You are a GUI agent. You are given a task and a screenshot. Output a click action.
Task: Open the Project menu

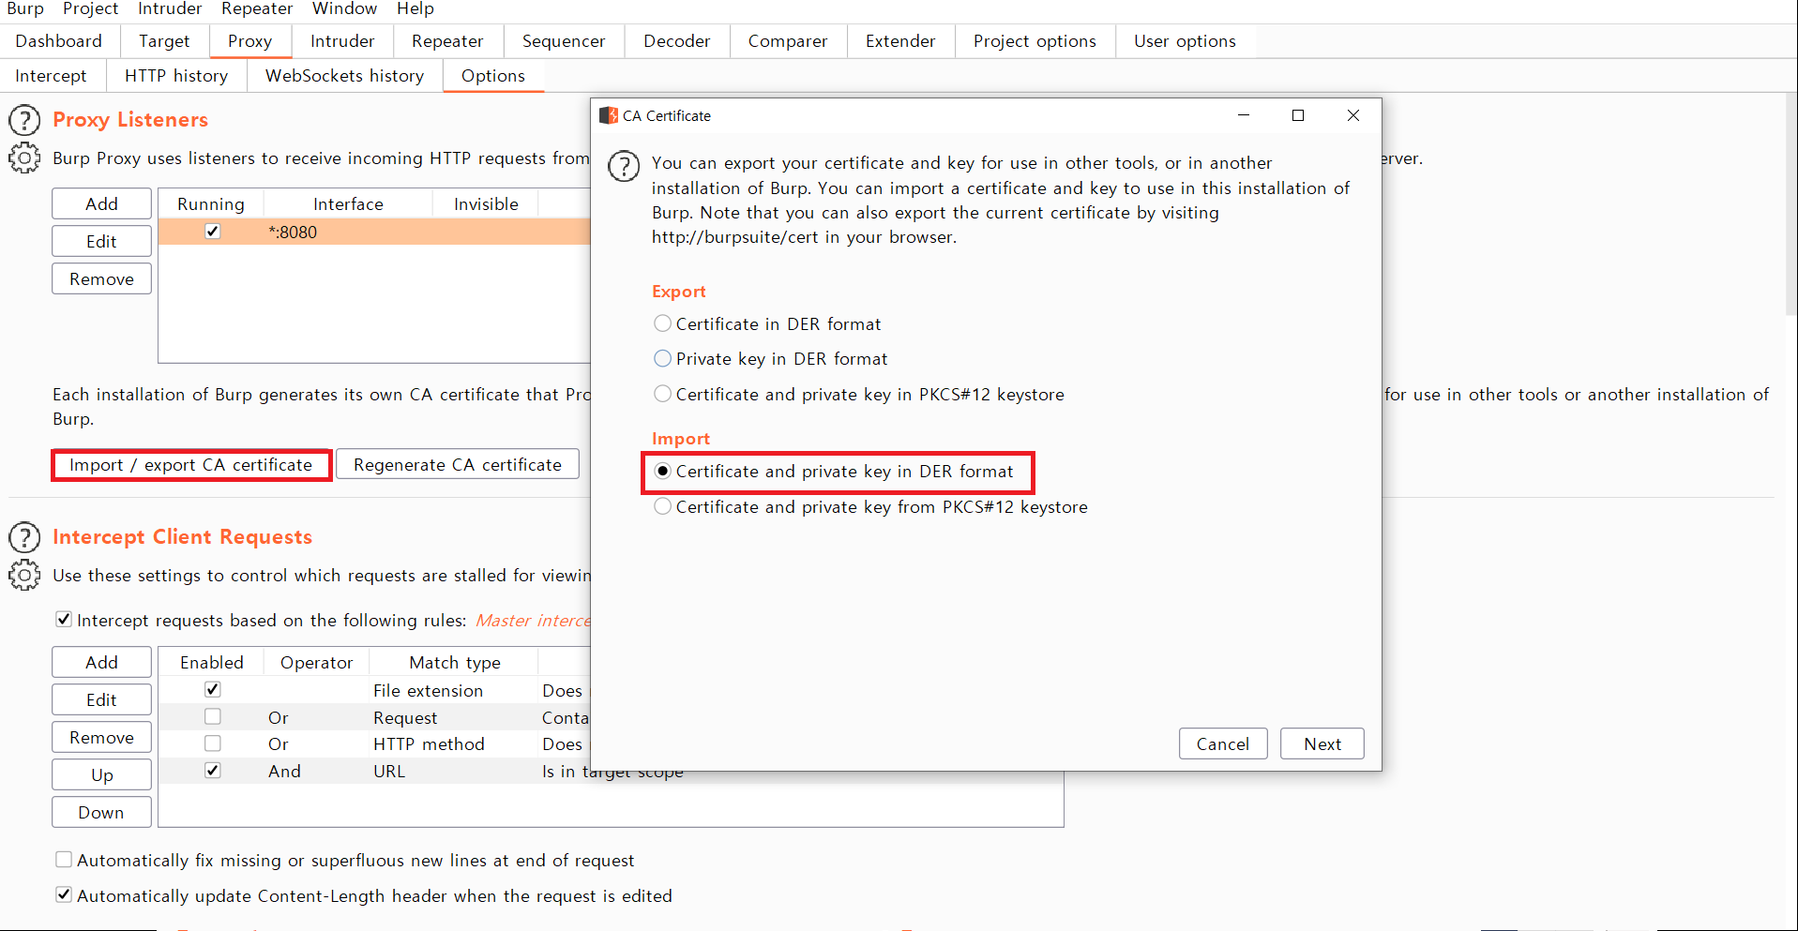point(90,9)
